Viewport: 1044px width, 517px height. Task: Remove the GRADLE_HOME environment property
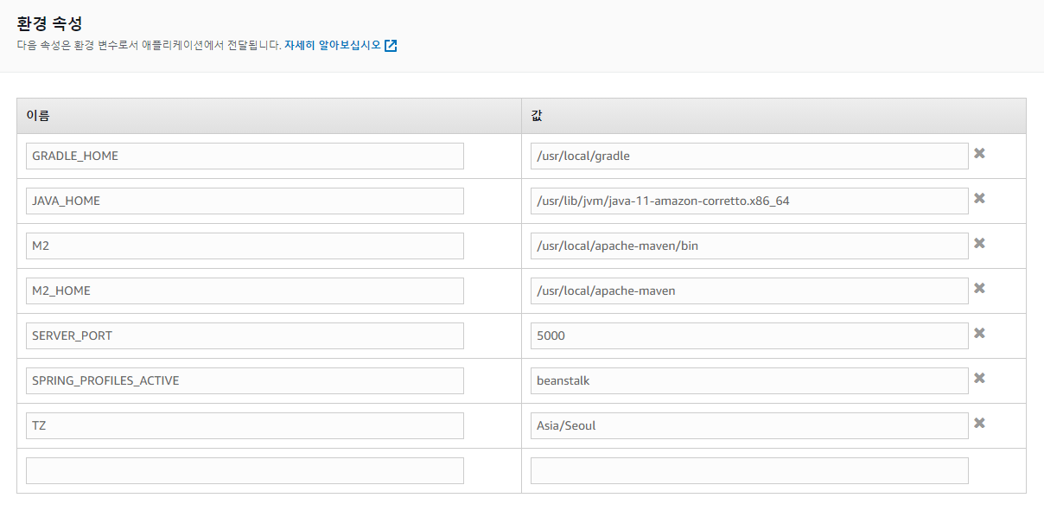click(979, 154)
